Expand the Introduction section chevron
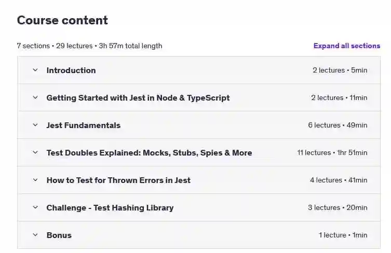Image resolution: width=391 pixels, height=253 pixels. [x=35, y=70]
